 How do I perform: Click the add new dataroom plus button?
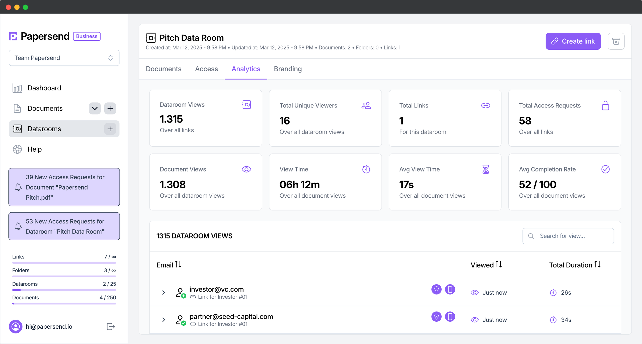pos(110,129)
